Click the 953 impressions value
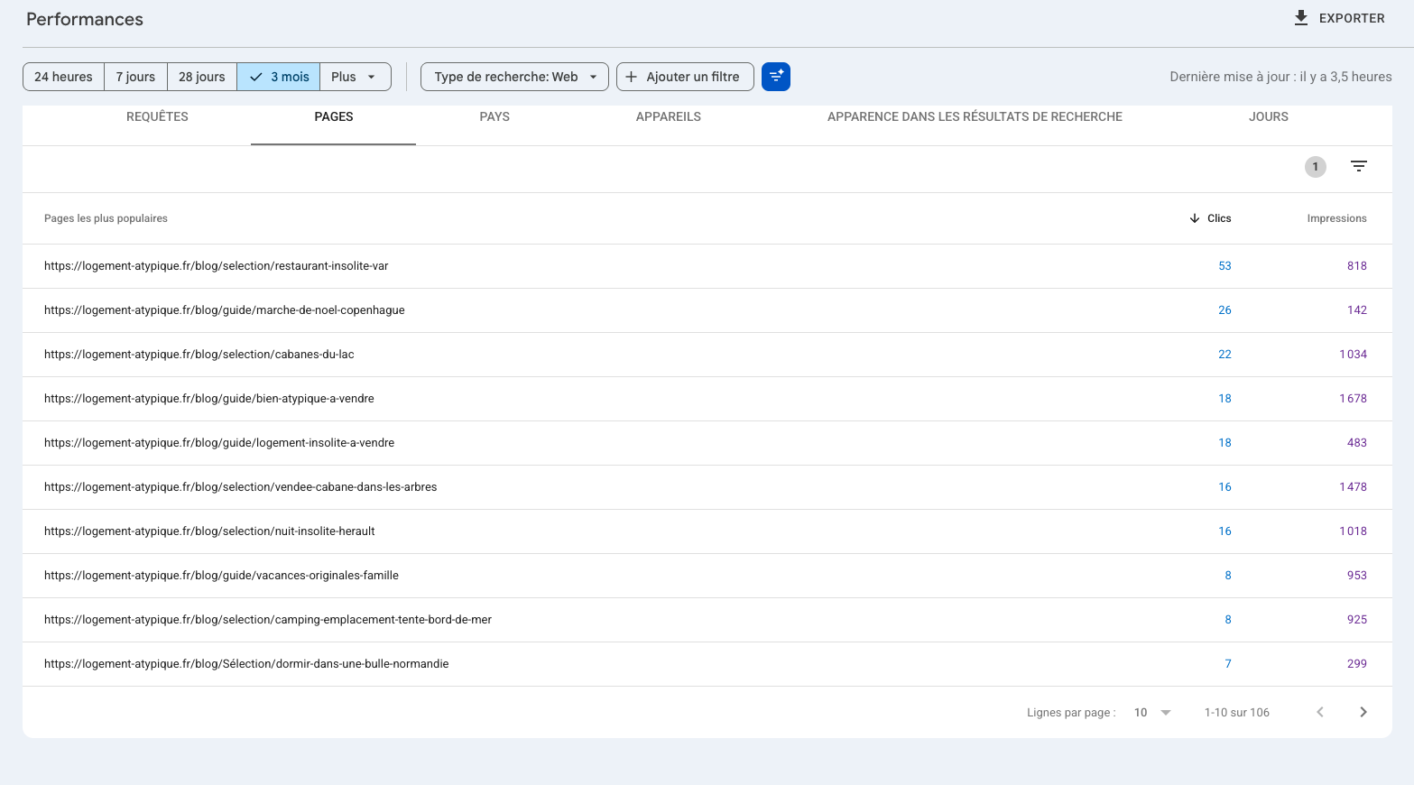The image size is (1414, 785). (x=1357, y=576)
